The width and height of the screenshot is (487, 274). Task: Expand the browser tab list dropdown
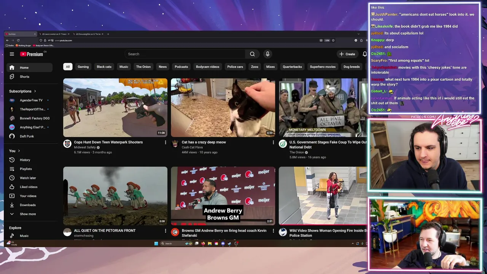click(x=358, y=34)
